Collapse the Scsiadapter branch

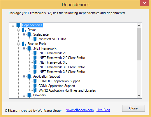click(x=24, y=34)
